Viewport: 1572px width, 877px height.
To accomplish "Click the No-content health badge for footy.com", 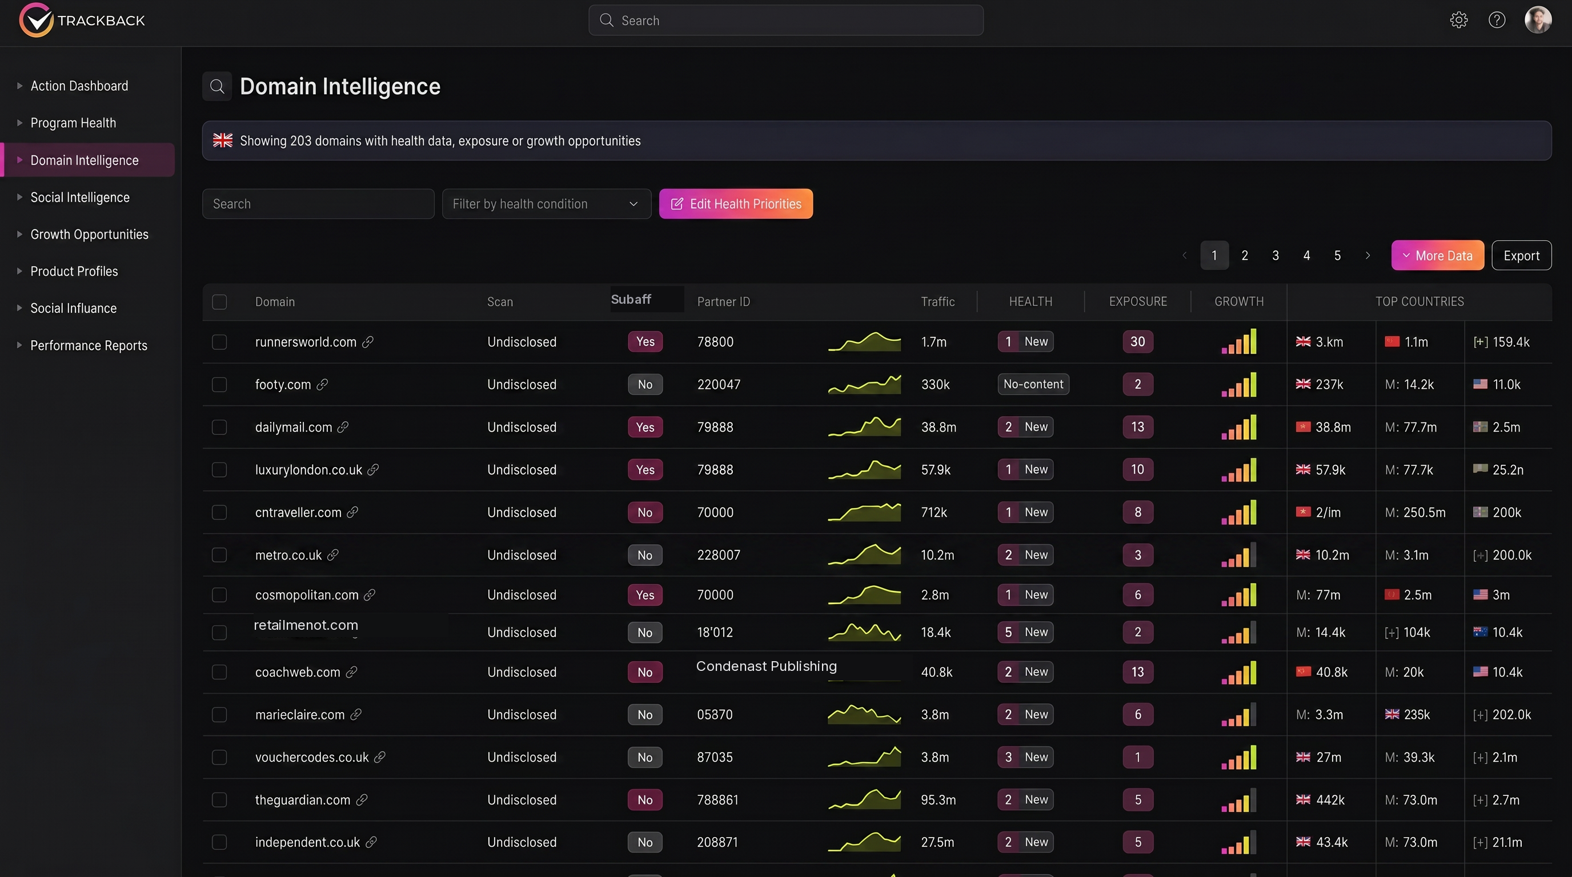I will tap(1033, 384).
